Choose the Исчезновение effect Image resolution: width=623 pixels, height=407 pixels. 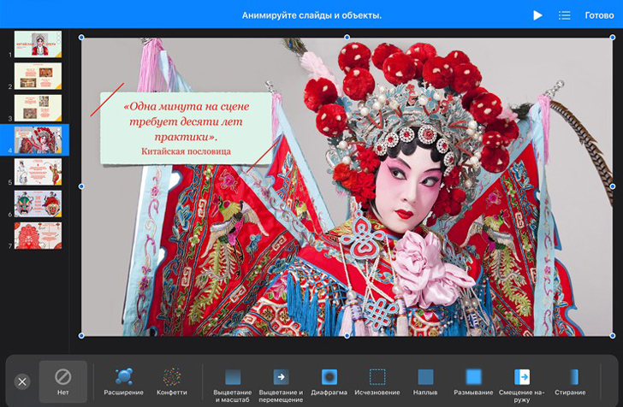click(x=377, y=382)
